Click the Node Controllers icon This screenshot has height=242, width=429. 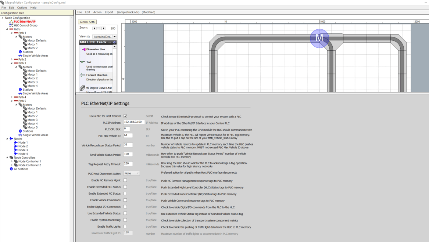tap(11, 158)
